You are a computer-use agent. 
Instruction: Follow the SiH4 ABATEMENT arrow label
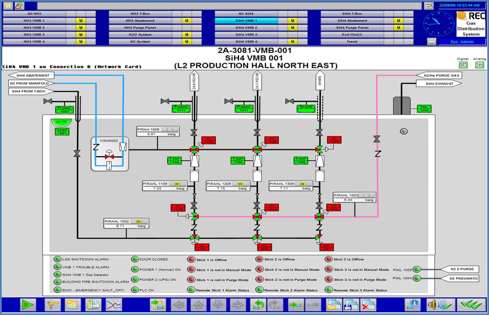[31, 76]
